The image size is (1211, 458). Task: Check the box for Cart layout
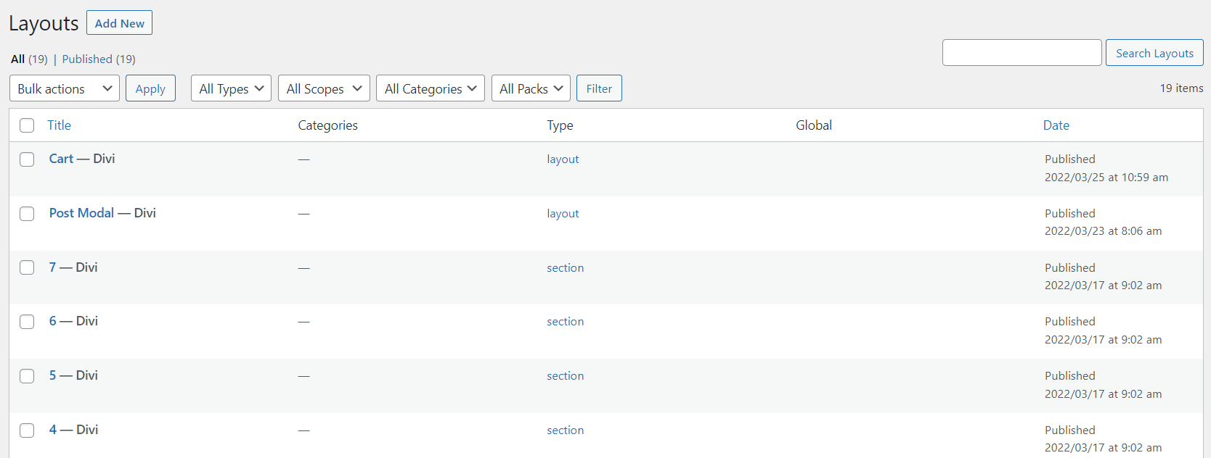pos(27,159)
